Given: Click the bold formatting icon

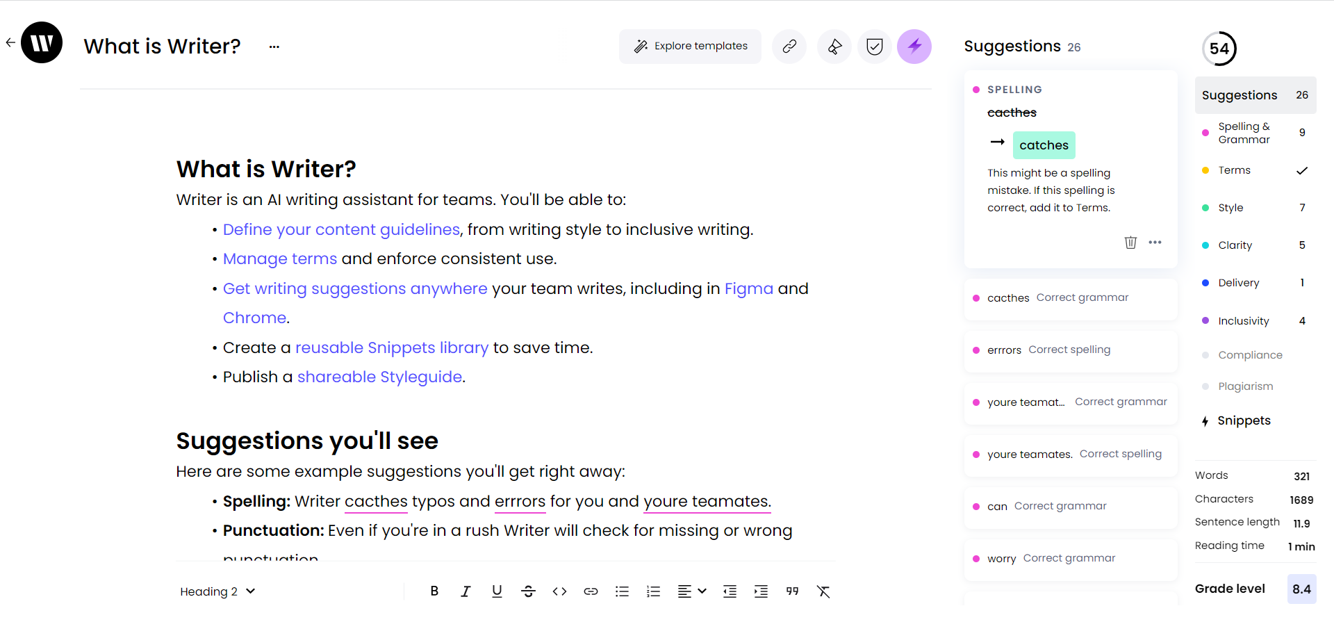Looking at the screenshot, I should [434, 591].
